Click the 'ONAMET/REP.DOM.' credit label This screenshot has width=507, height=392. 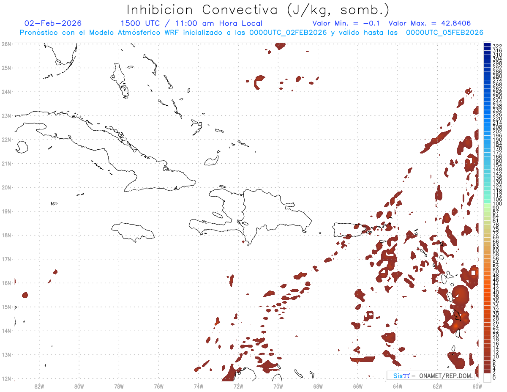tap(446, 376)
